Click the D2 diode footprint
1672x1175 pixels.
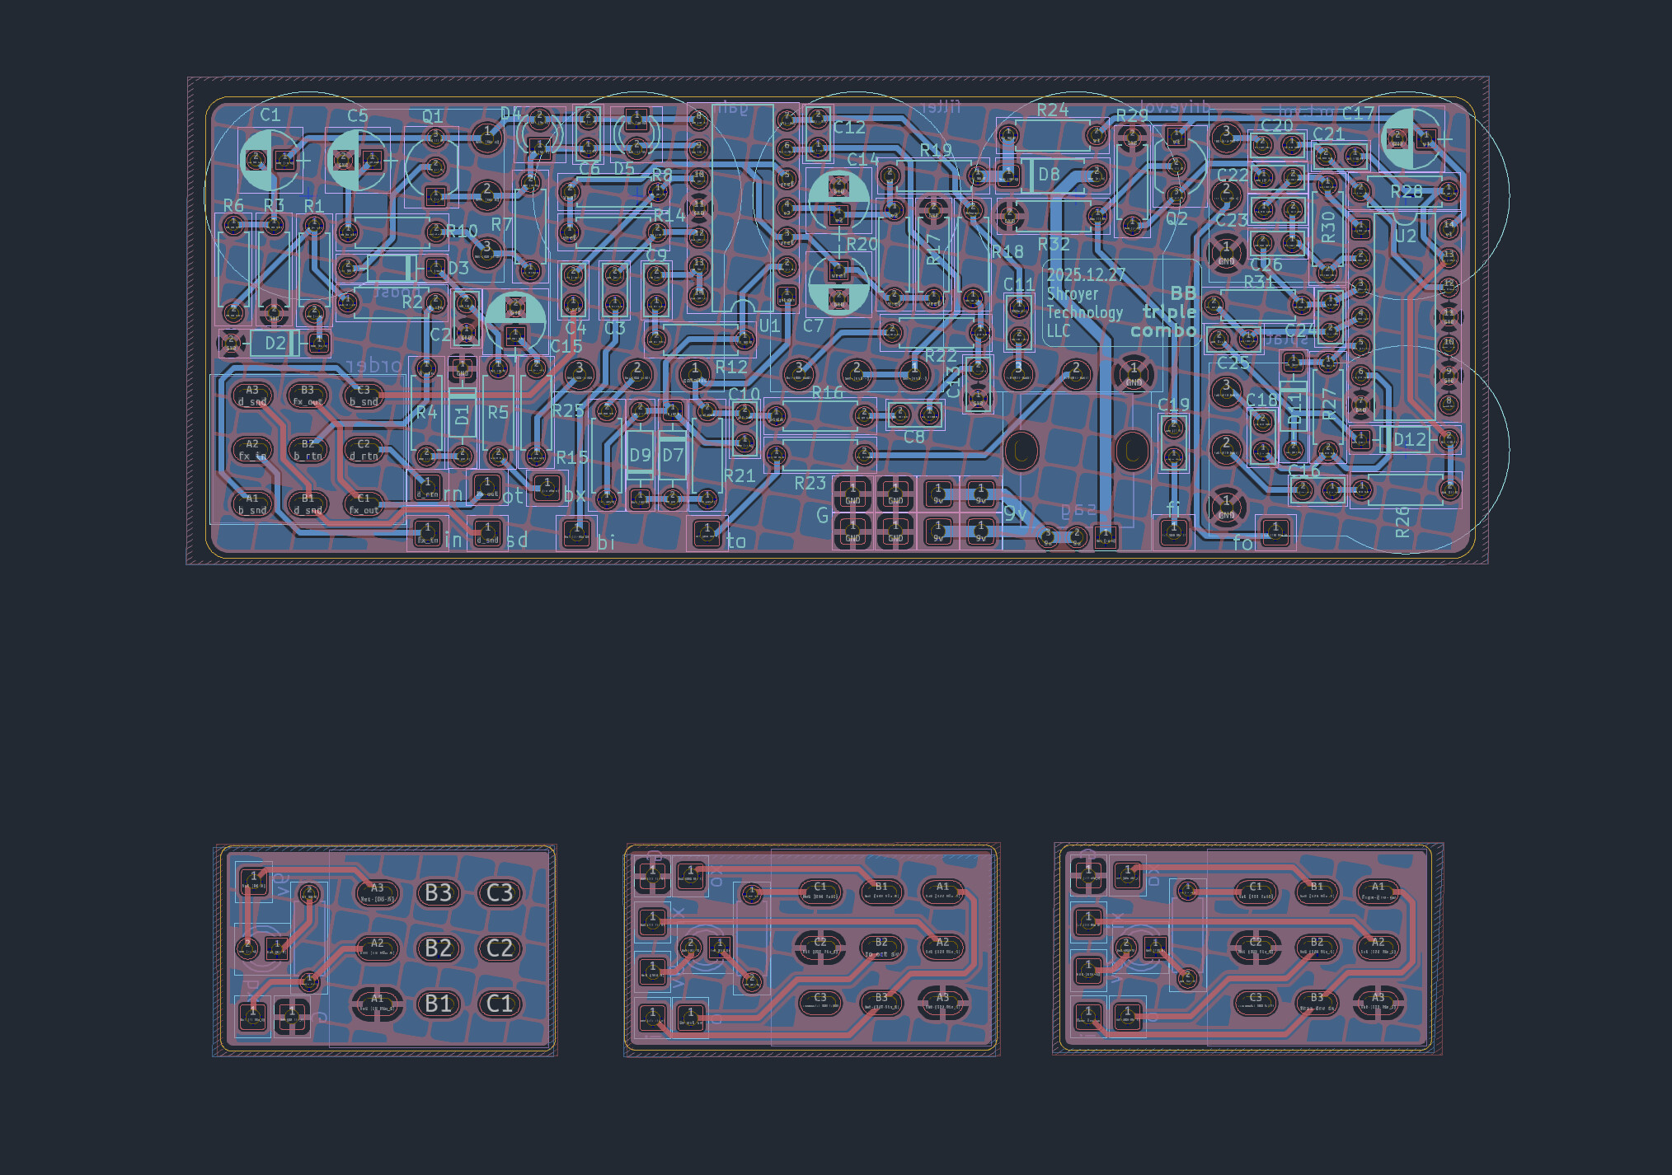[x=275, y=343]
